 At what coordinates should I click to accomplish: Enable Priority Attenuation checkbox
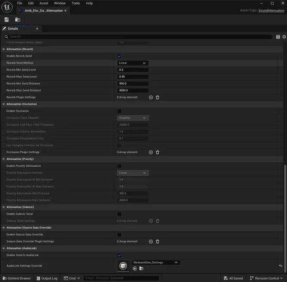click(x=119, y=166)
